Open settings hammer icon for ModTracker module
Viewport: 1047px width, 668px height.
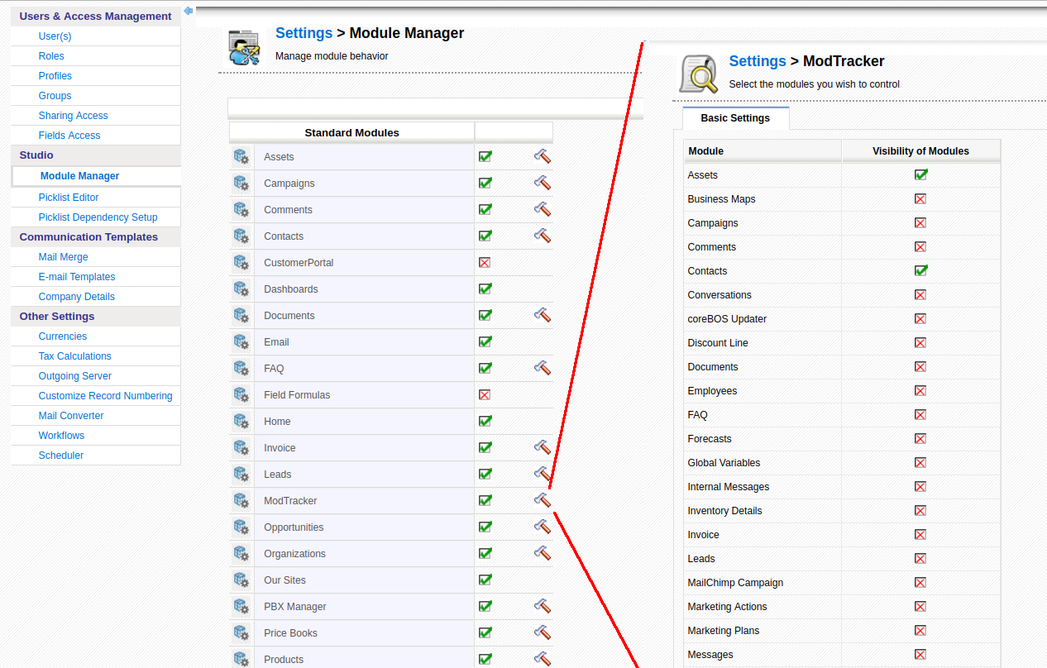point(543,500)
